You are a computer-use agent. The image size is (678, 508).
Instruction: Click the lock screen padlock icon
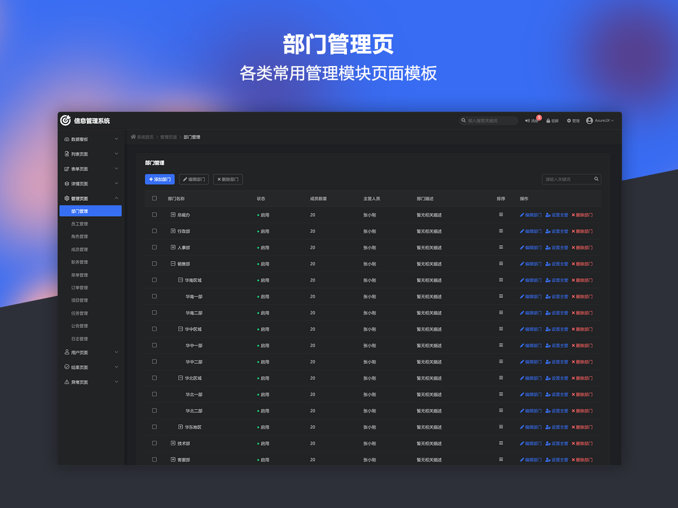pyautogui.click(x=548, y=121)
